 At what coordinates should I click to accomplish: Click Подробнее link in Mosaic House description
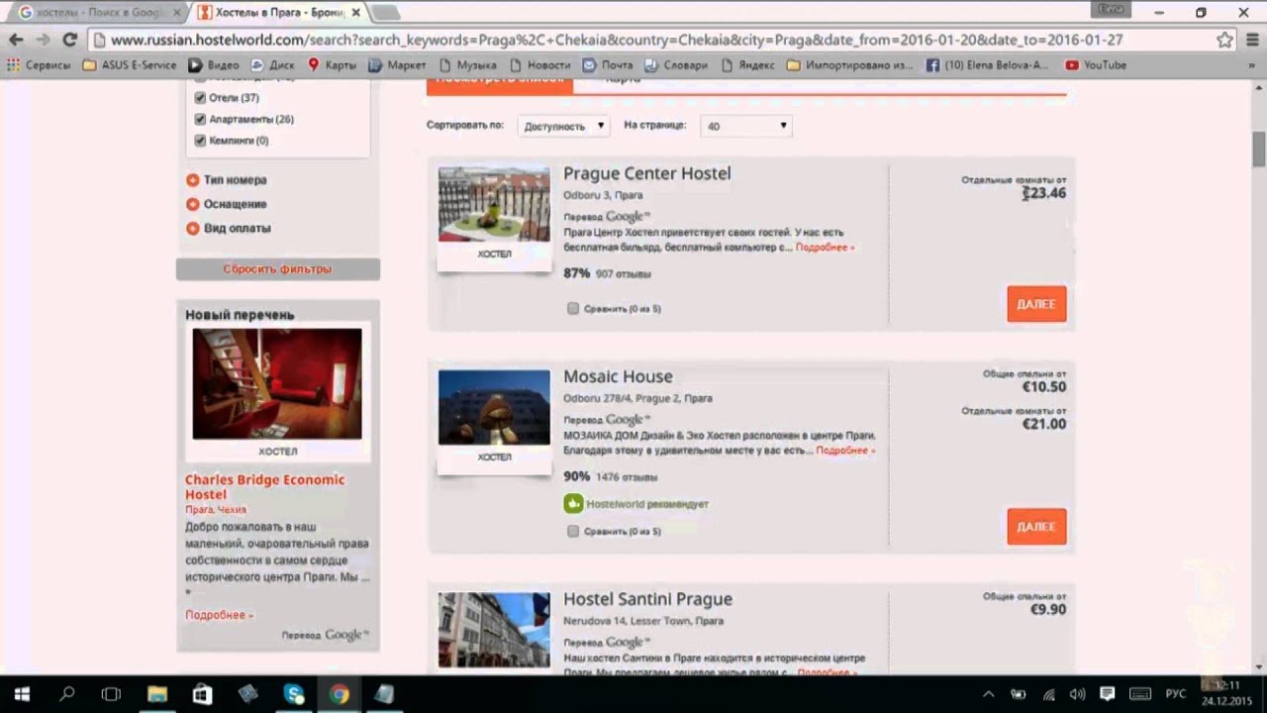coord(845,451)
